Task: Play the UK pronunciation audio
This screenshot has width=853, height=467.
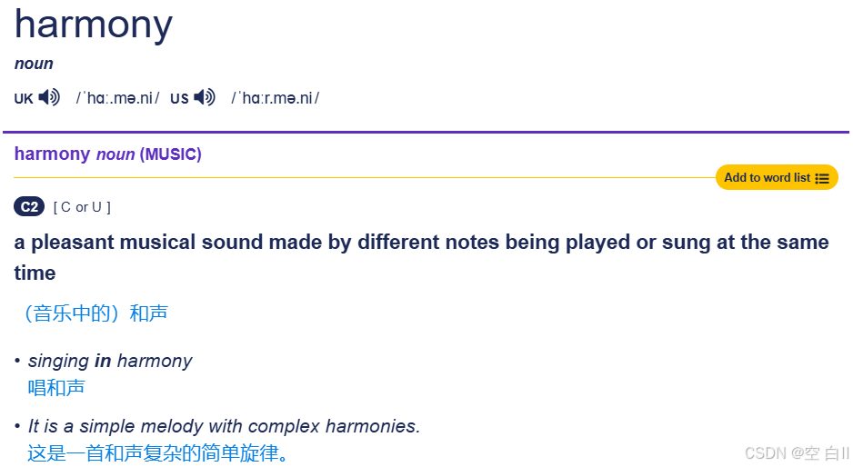Action: [x=49, y=97]
